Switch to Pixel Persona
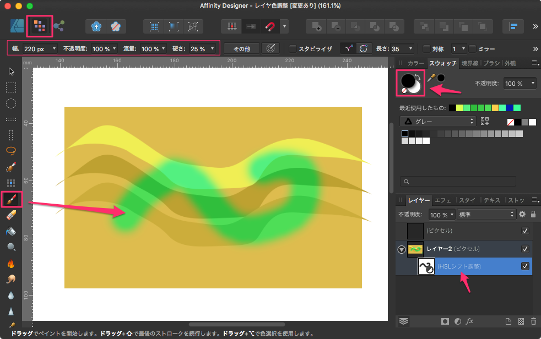 [39, 26]
